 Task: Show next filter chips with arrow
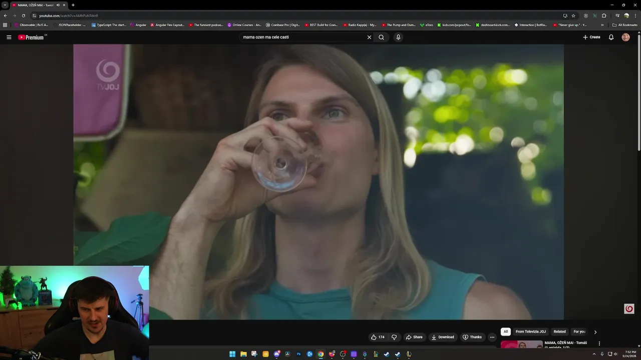[595, 332]
